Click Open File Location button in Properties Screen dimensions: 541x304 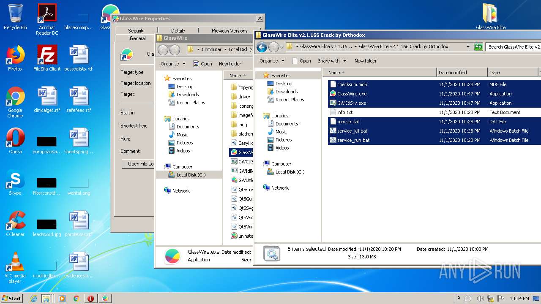point(138,164)
